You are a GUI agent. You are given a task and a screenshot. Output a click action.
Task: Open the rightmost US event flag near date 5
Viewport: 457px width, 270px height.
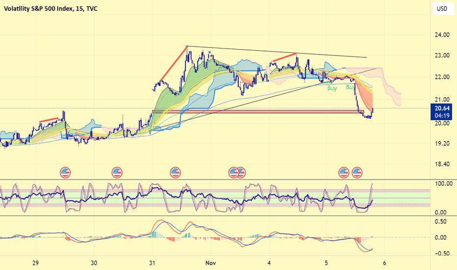click(x=357, y=172)
